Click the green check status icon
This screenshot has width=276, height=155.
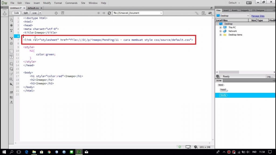pyautogui.click(x=180, y=147)
